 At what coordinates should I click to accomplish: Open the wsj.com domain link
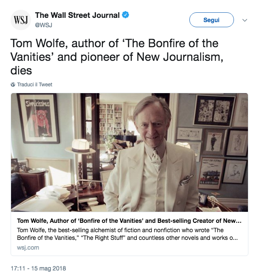pos(28,248)
